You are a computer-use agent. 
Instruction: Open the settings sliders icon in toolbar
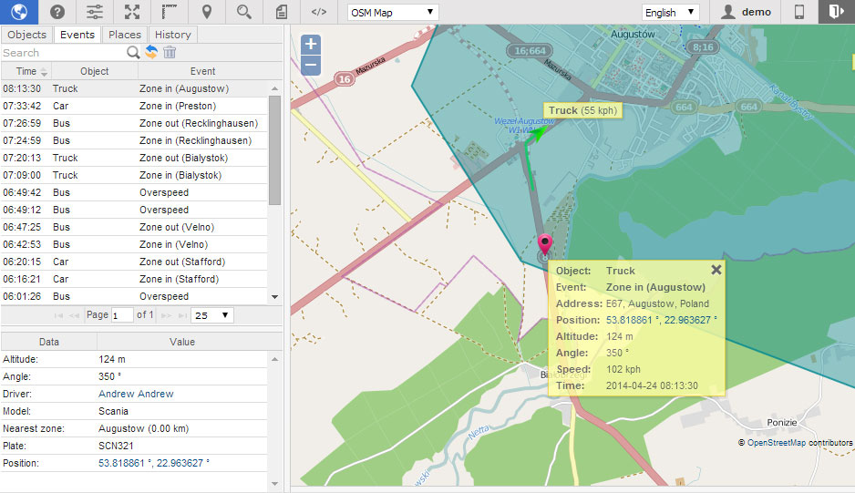[95, 12]
